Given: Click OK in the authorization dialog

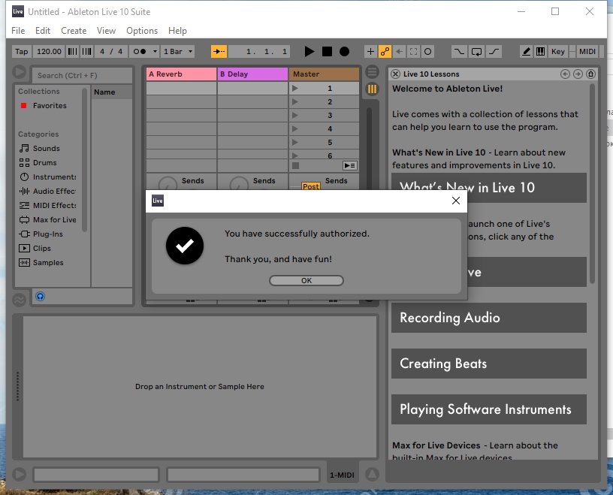Looking at the screenshot, I should click(306, 280).
